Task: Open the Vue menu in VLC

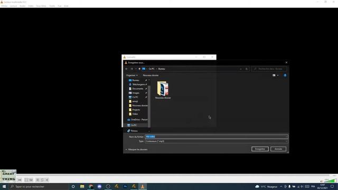Action: [x=60, y=6]
